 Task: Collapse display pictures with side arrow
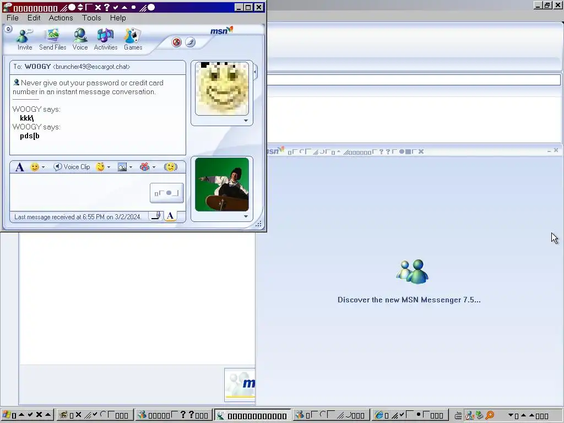tap(255, 72)
